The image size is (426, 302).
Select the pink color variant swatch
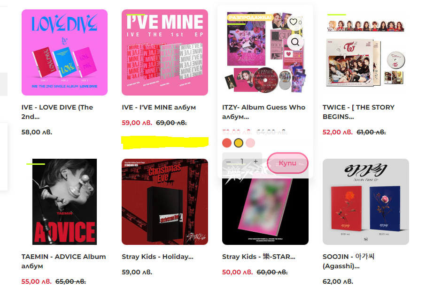[x=250, y=143]
